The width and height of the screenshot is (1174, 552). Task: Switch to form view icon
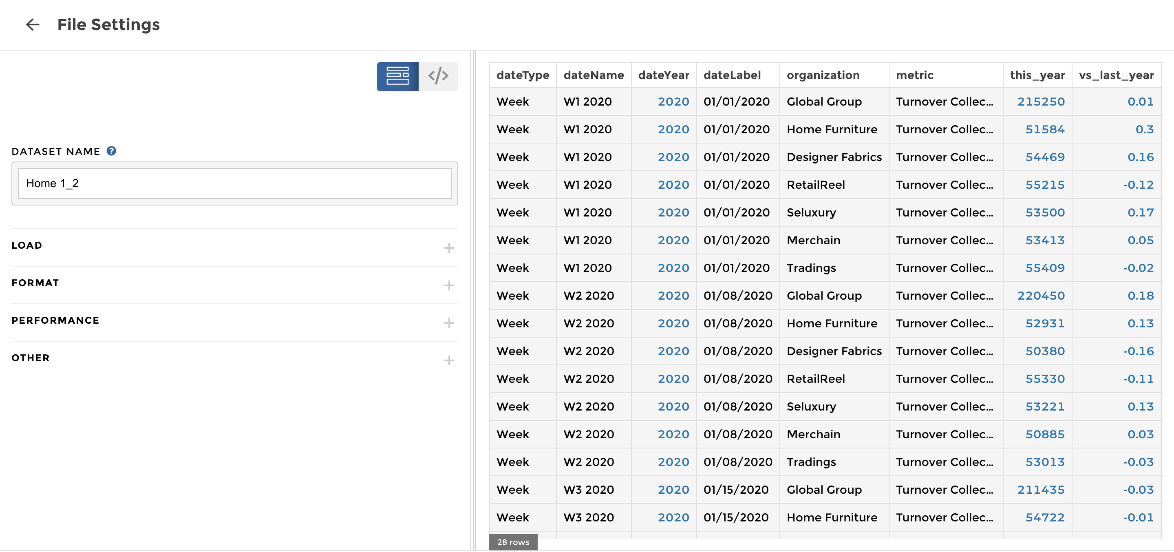[x=397, y=76]
